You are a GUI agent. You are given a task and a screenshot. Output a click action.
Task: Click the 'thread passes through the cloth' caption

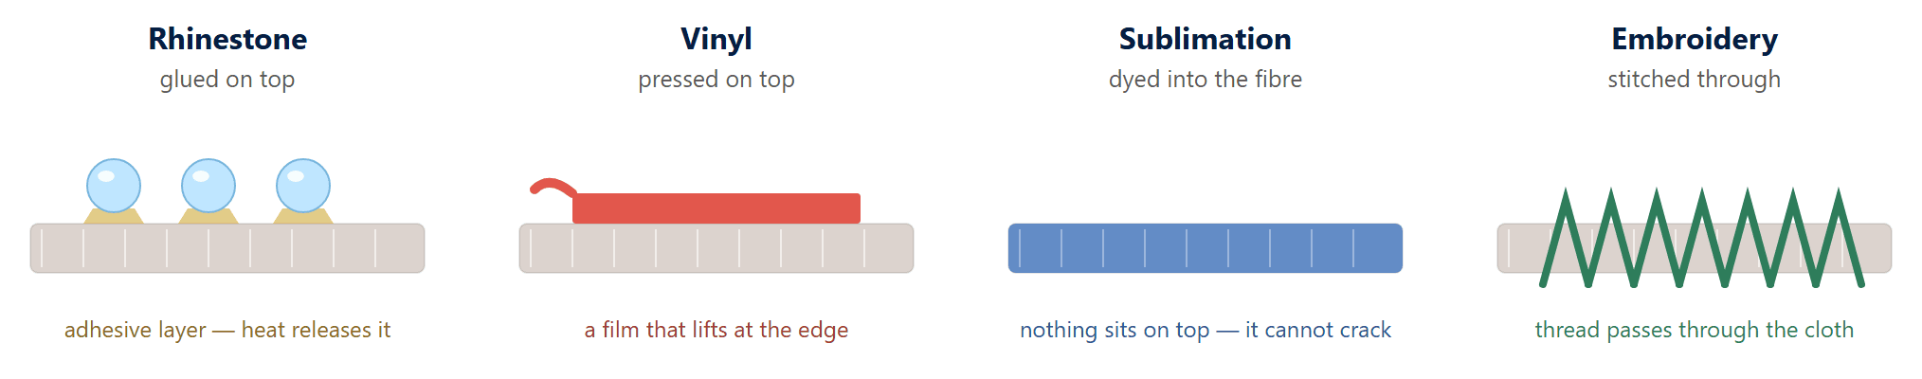coord(1695,330)
